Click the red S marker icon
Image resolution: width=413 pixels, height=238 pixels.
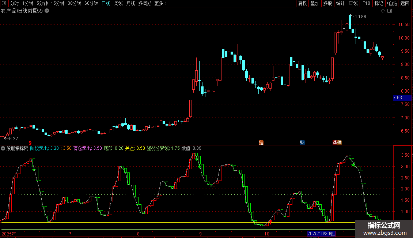(30, 143)
